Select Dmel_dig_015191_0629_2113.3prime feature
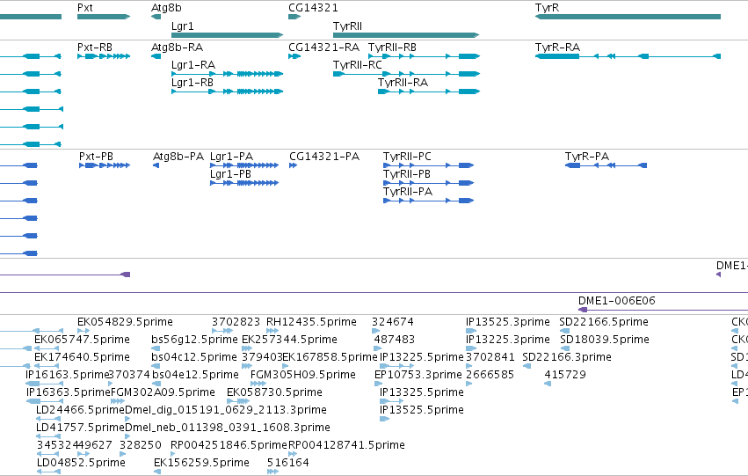 (x=127, y=419)
